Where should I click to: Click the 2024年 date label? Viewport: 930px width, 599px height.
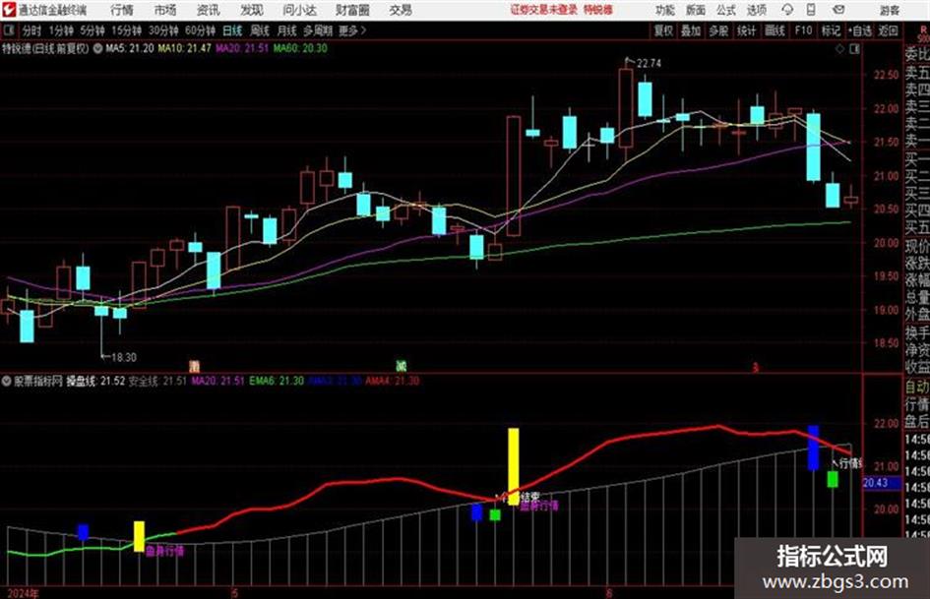tap(24, 593)
